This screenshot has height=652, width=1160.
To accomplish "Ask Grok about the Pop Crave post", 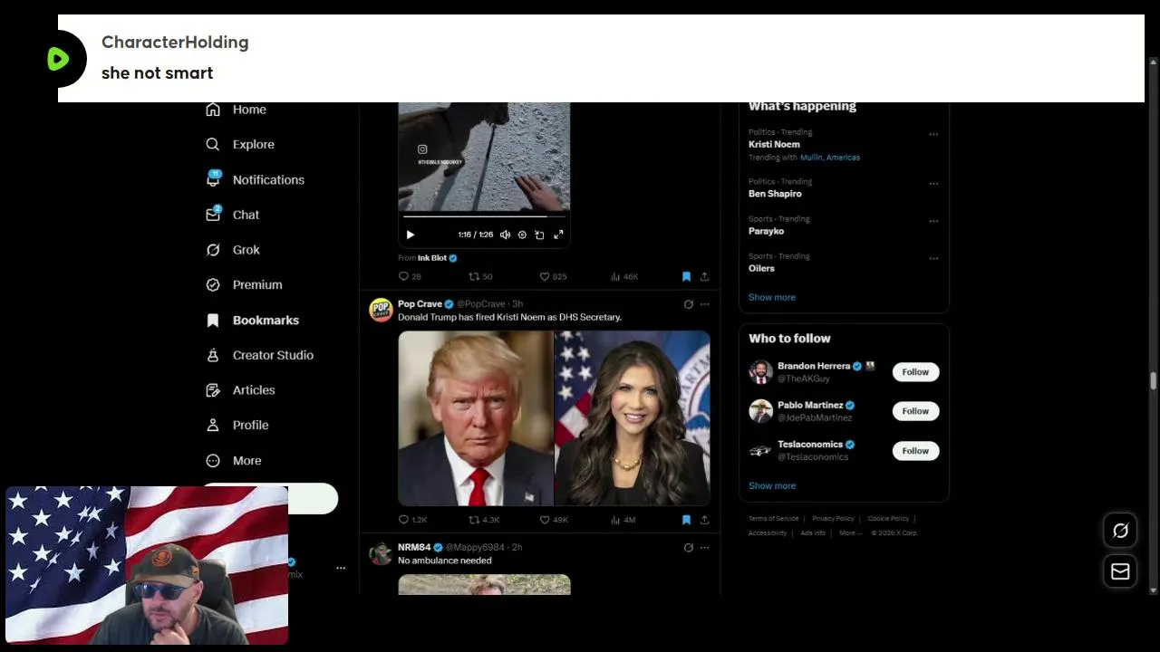I will click(x=688, y=304).
